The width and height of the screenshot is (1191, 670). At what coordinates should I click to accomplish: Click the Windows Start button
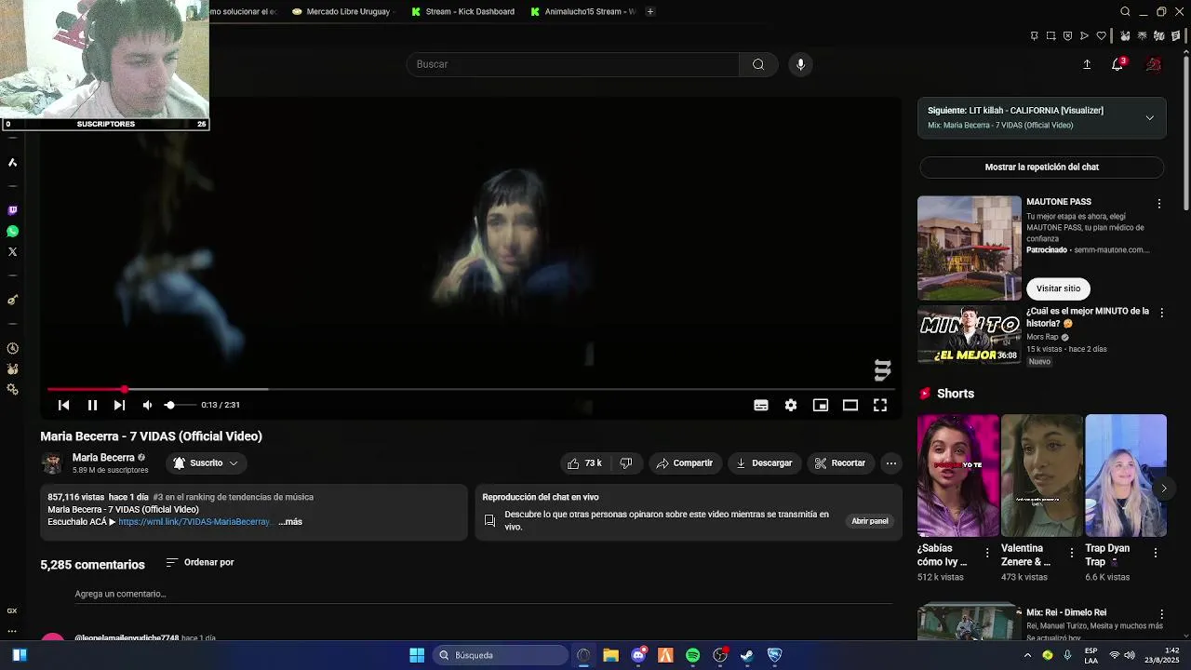417,655
